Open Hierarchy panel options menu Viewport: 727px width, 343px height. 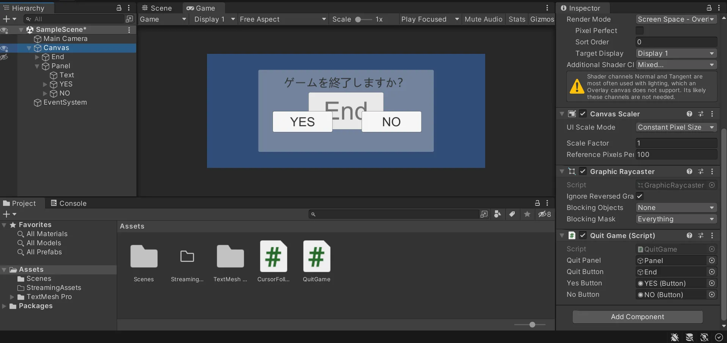(x=129, y=8)
